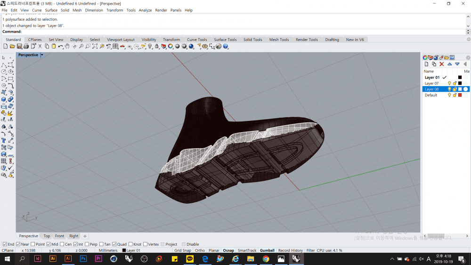Delete layer with the red X icon
471x265 pixels.
442,64
